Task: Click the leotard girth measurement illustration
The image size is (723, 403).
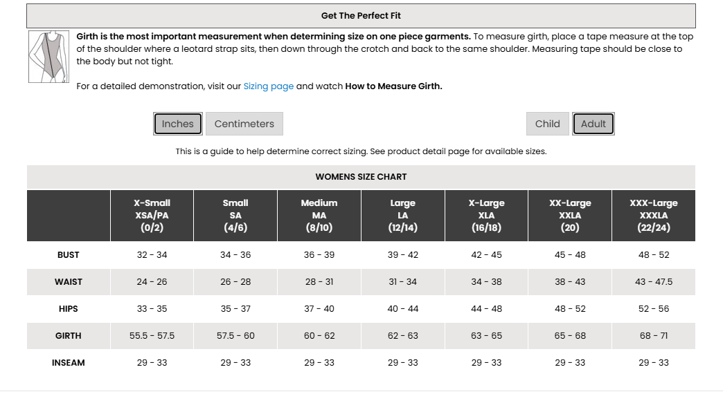Action: (x=49, y=57)
